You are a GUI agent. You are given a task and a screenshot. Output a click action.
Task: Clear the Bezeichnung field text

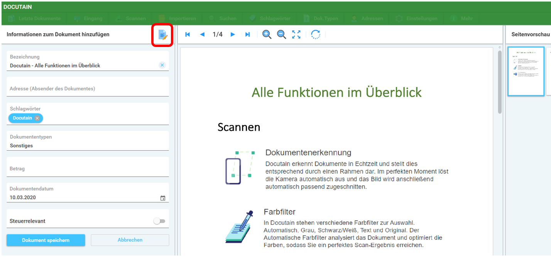click(x=162, y=65)
